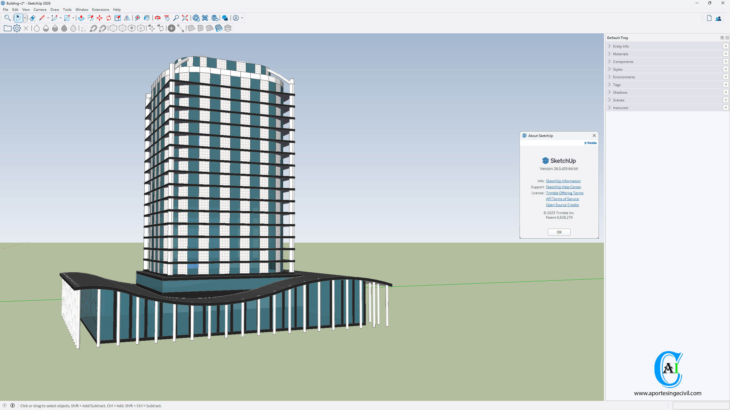730x410 pixels.
Task: Open the SketchUp Help Center link
Action: [x=563, y=187]
